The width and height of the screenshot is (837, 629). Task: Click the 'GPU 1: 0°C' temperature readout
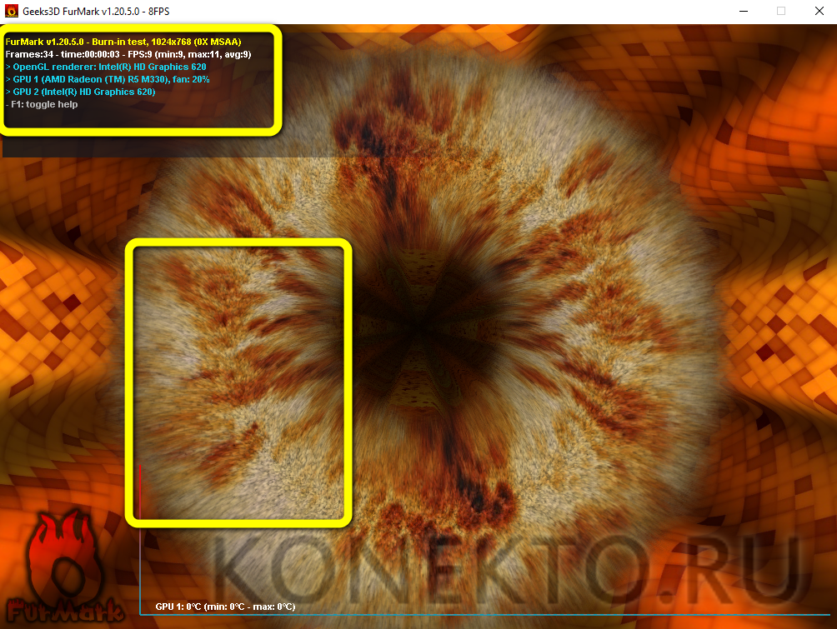pos(225,607)
